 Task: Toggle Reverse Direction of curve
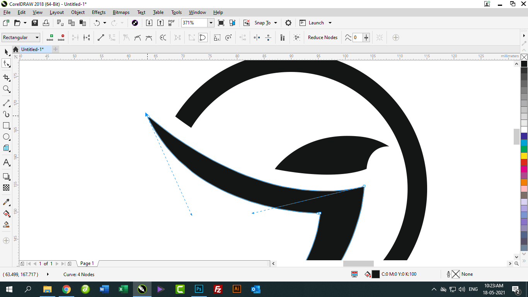(x=163, y=38)
